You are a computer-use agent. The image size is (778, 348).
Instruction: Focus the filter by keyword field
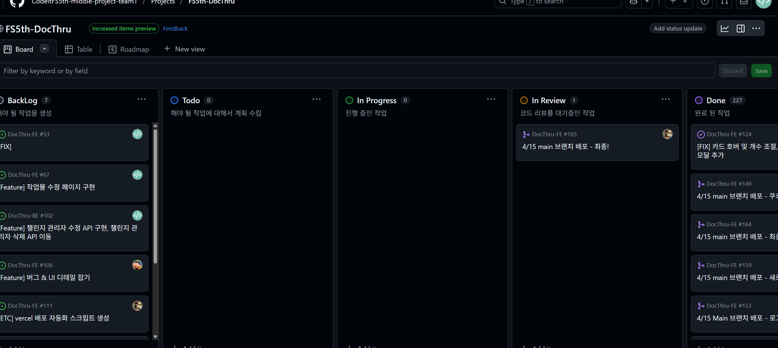point(356,71)
